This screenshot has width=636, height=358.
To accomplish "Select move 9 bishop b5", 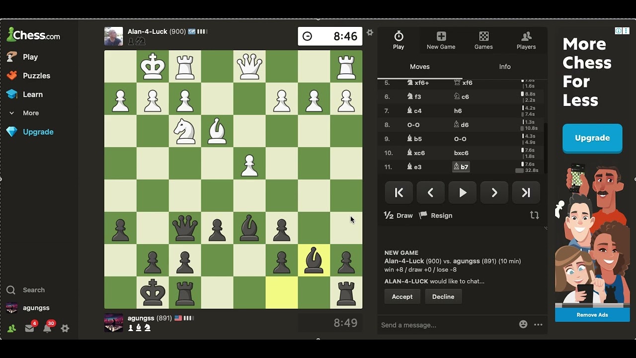I will [414, 139].
